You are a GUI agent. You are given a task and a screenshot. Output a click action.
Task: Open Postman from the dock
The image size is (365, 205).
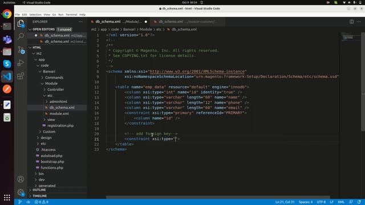click(x=7, y=89)
